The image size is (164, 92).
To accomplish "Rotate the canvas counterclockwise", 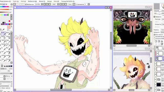I will tap(61, 4).
